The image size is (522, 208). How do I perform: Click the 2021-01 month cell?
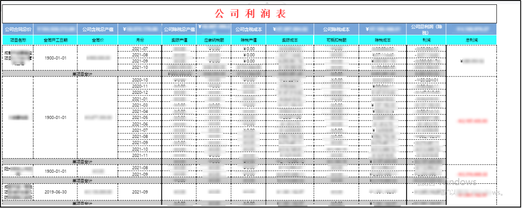(140, 99)
